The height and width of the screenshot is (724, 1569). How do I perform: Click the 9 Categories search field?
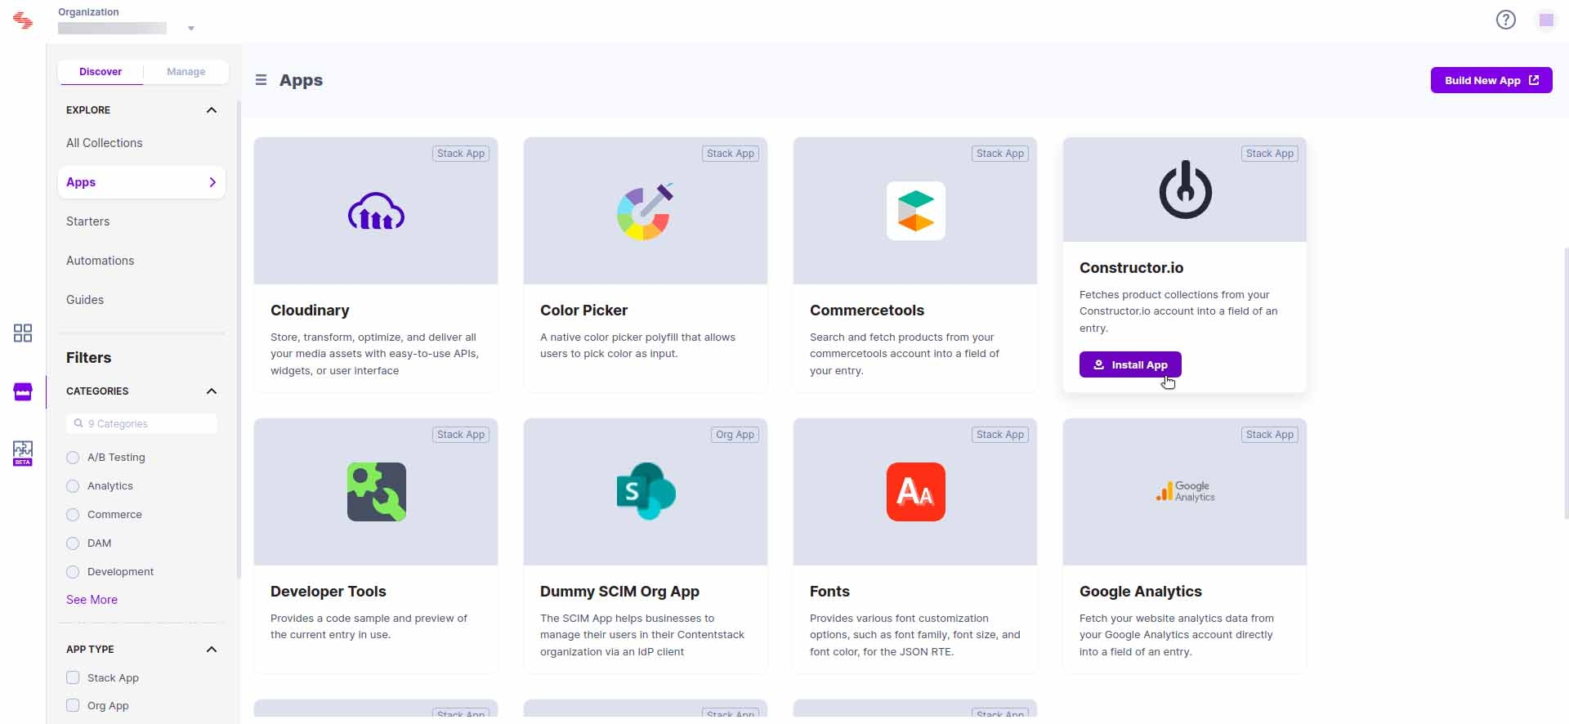[x=141, y=423]
